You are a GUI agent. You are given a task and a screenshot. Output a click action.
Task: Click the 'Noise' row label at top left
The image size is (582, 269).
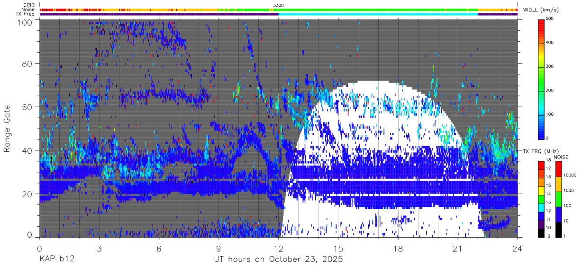tap(28, 9)
